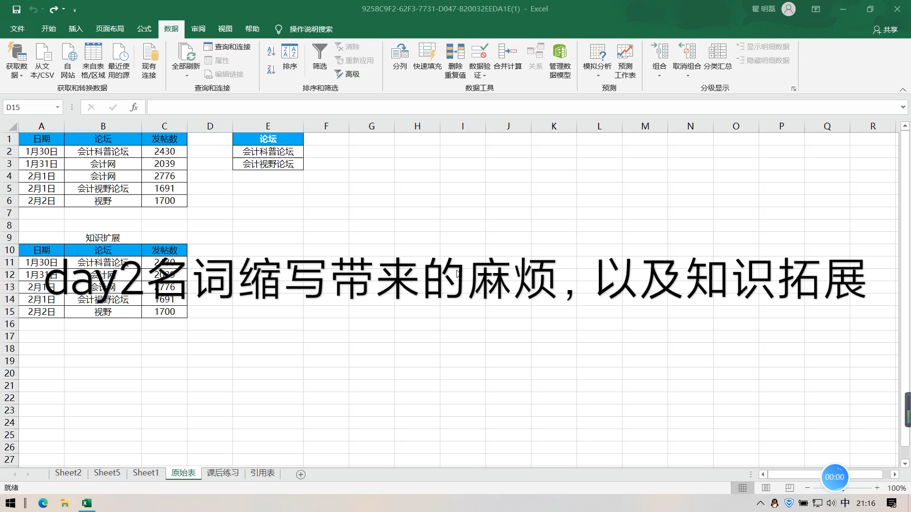This screenshot has width=911, height=512.
Task: Switch to the Home (开始) tab
Action: [48, 29]
